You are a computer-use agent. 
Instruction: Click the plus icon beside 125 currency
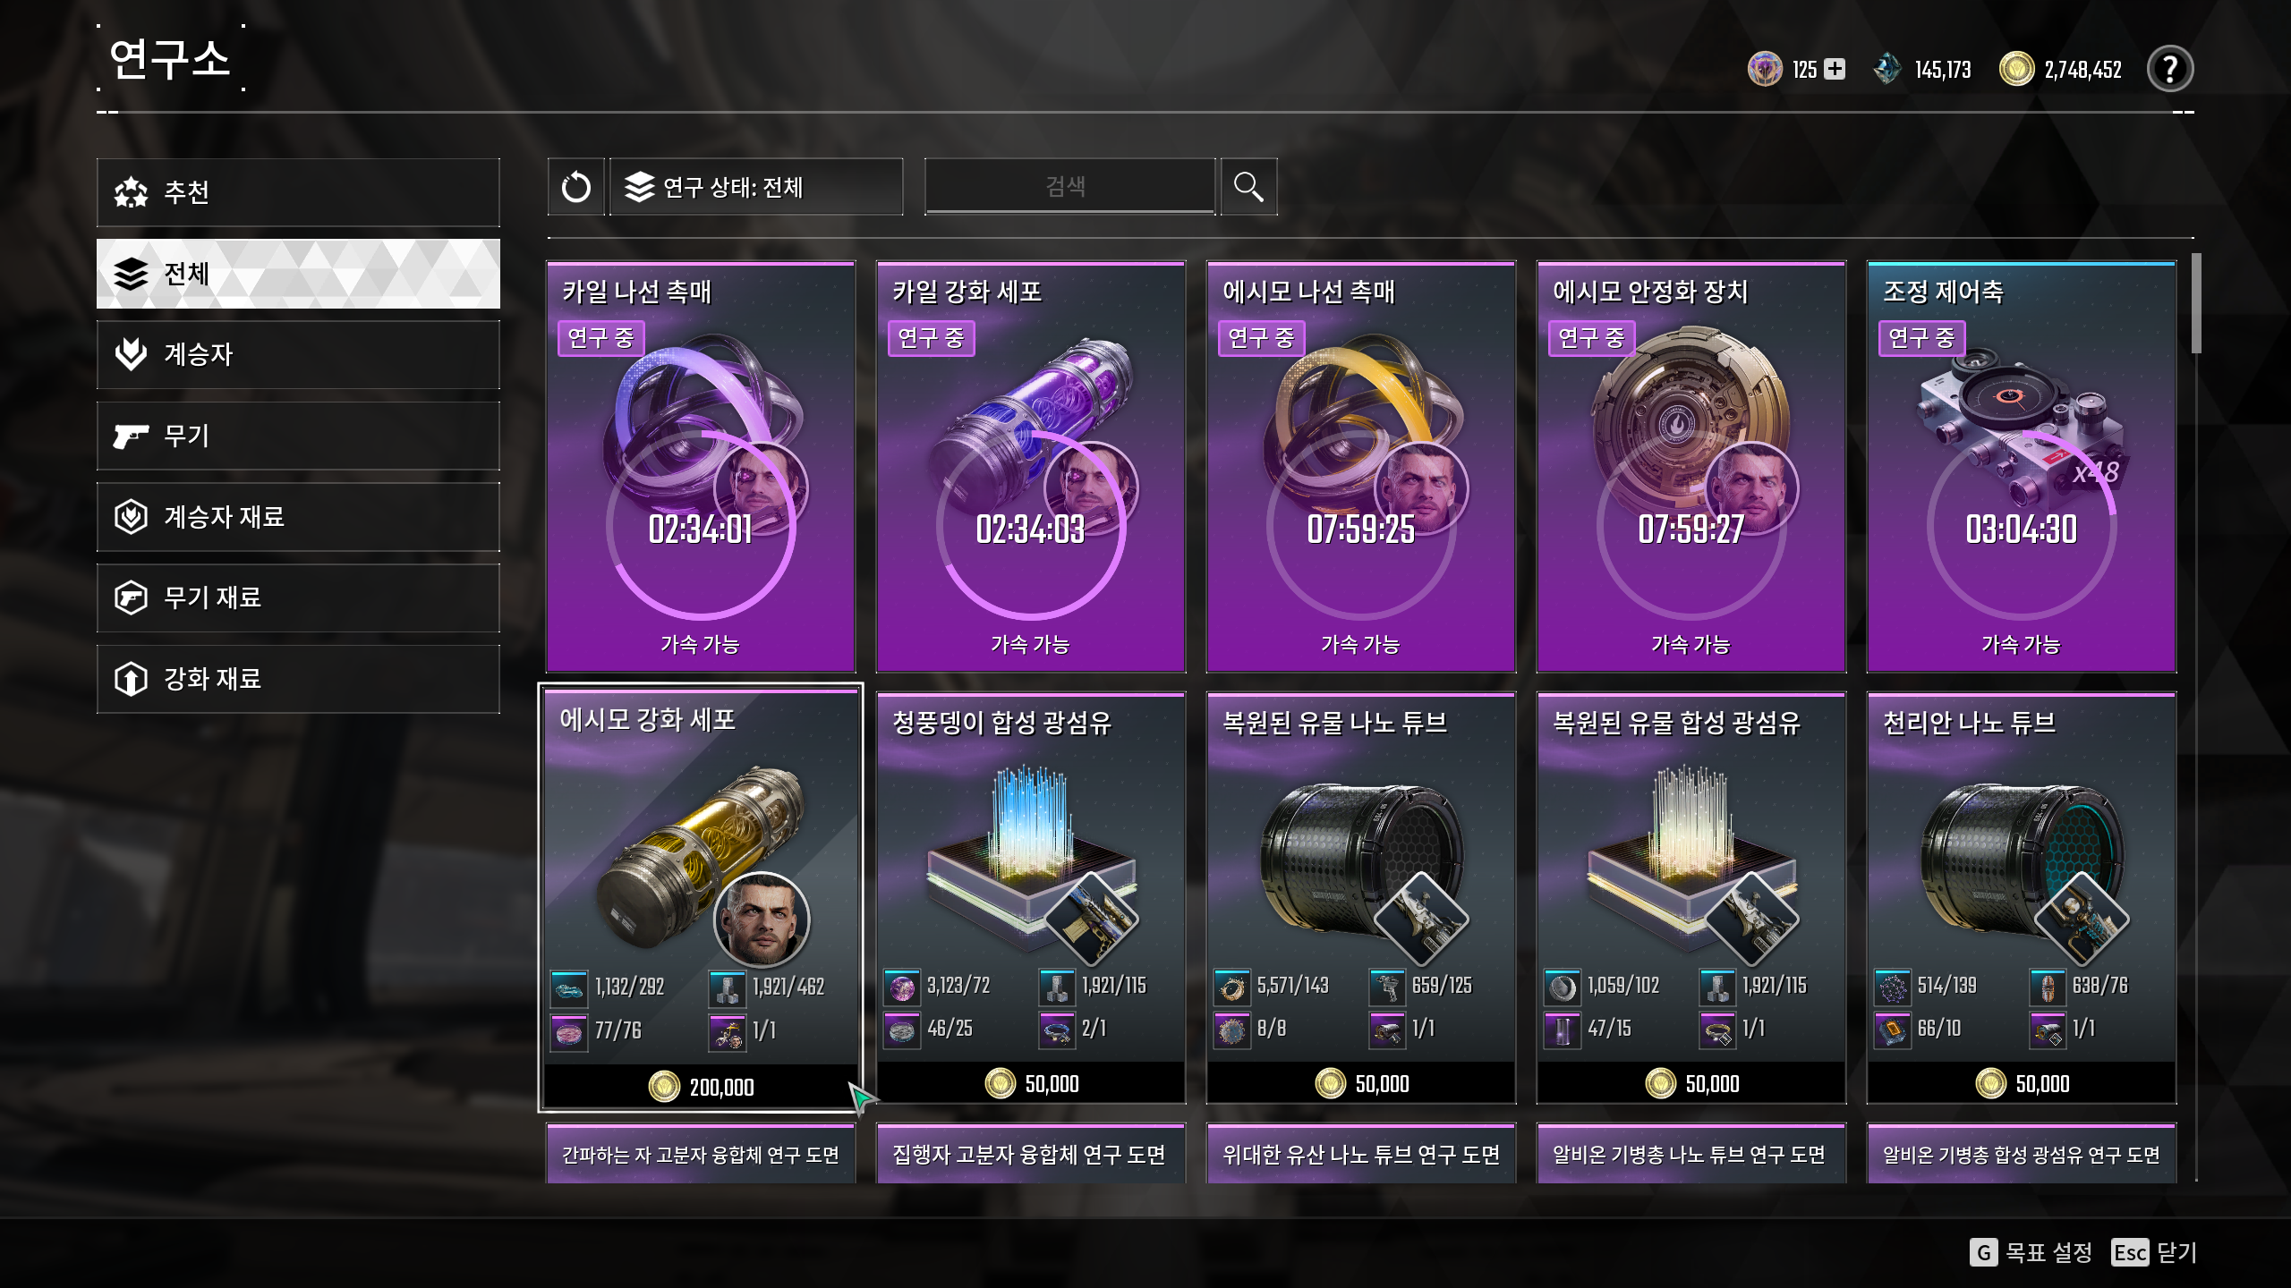[1835, 69]
